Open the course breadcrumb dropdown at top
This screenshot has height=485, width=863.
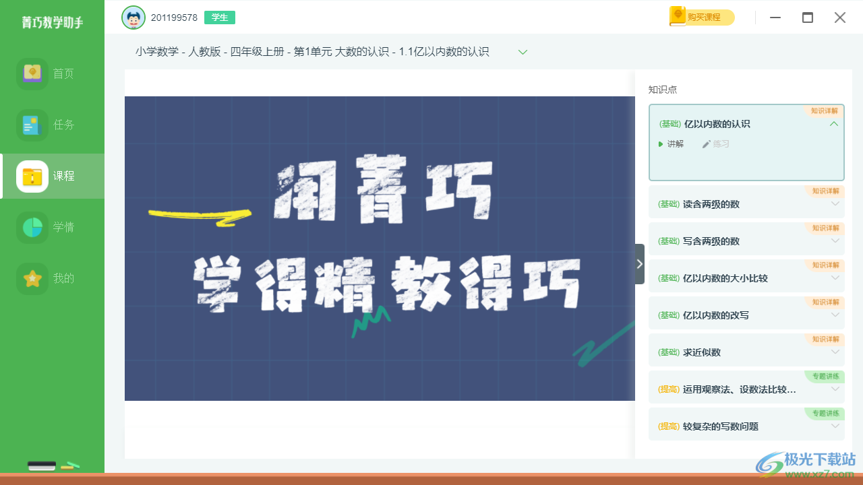tap(523, 52)
